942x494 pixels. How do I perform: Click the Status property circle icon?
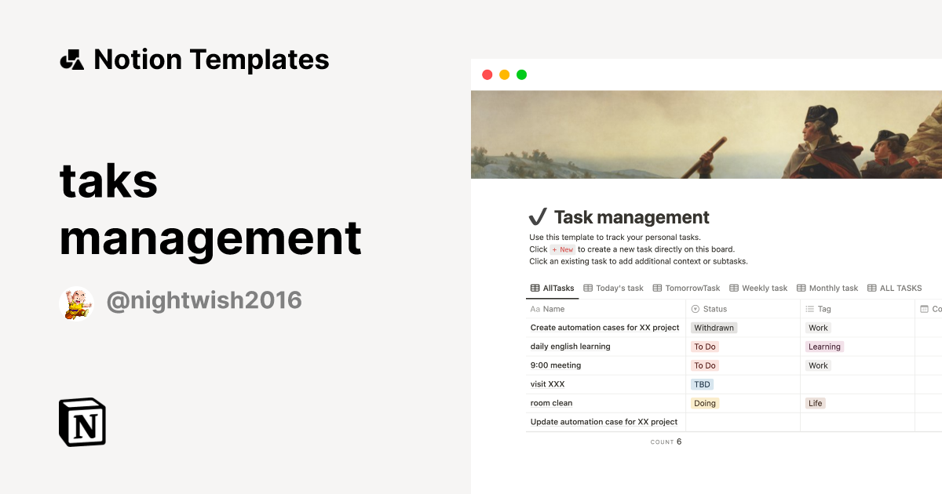[694, 309]
